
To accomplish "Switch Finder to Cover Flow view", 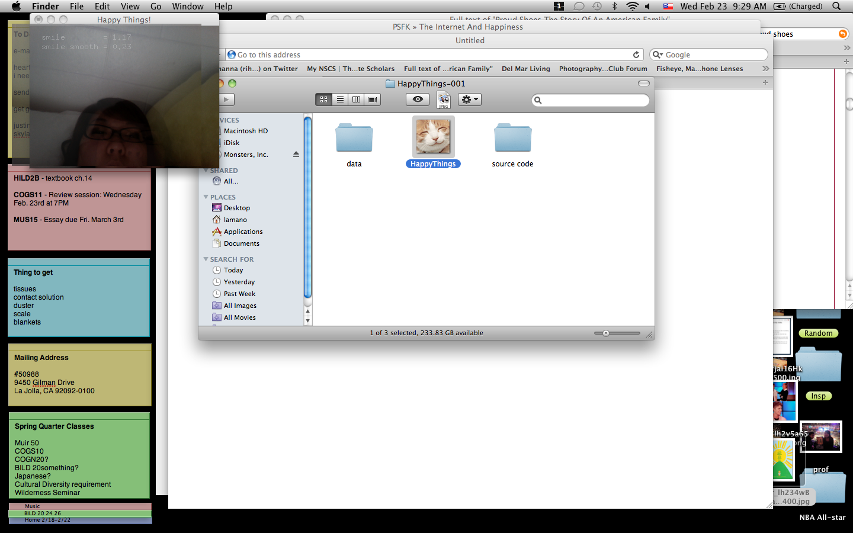I will 373,99.
